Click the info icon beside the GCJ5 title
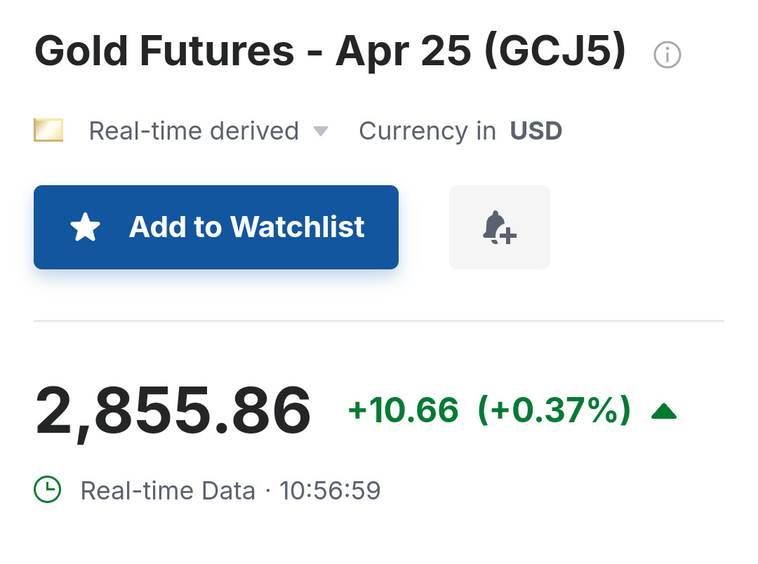 [x=667, y=55]
